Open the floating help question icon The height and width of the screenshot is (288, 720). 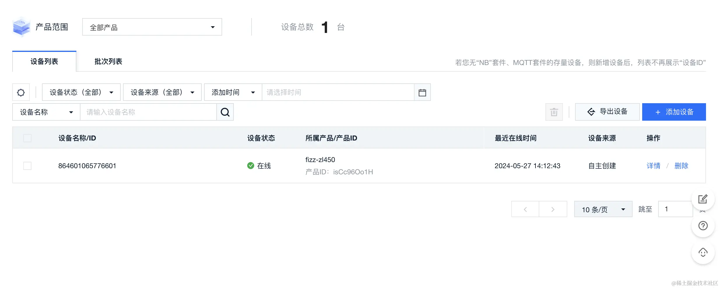tap(703, 226)
